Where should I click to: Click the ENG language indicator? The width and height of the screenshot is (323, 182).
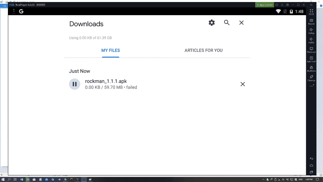tap(301, 179)
